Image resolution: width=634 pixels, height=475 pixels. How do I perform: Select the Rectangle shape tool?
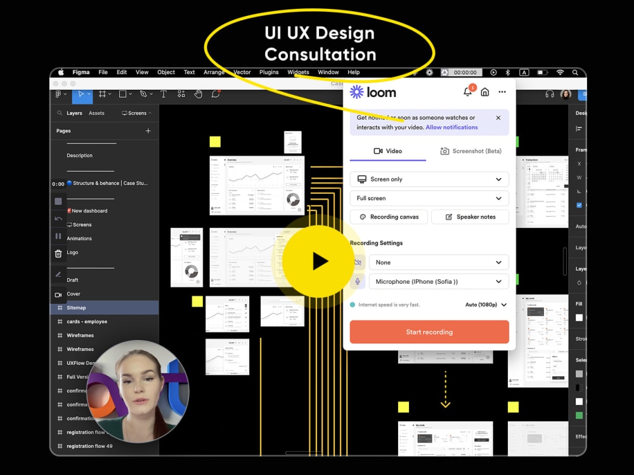(x=122, y=94)
